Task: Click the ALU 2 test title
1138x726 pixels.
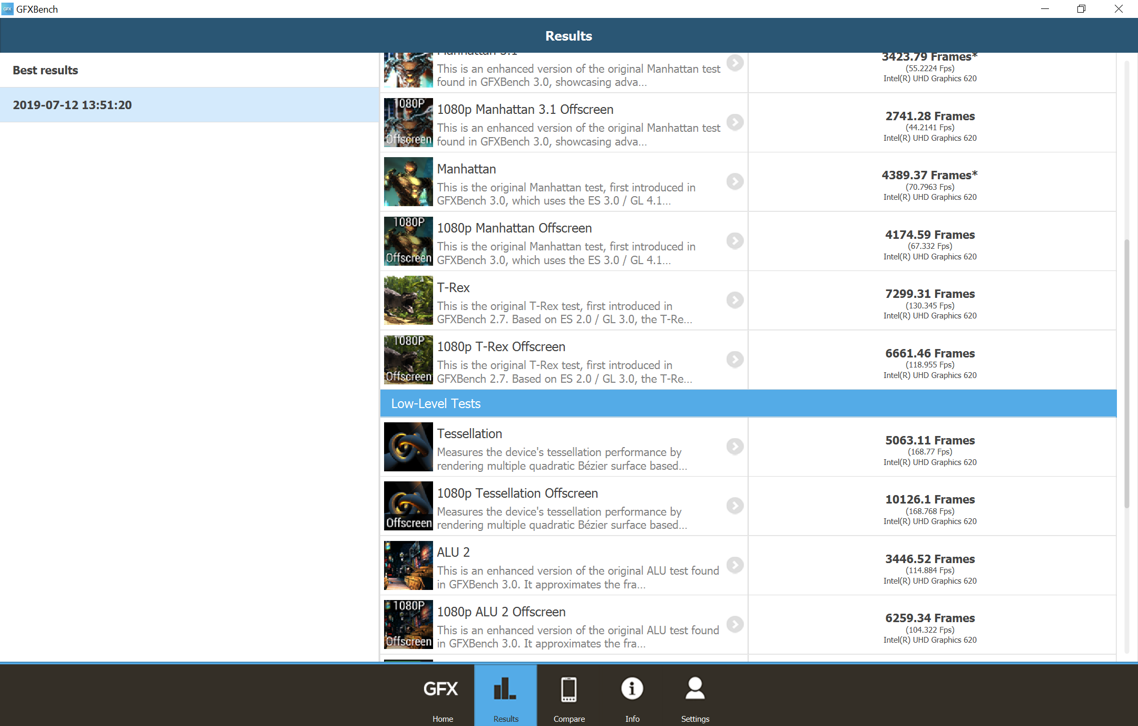Action: [453, 552]
